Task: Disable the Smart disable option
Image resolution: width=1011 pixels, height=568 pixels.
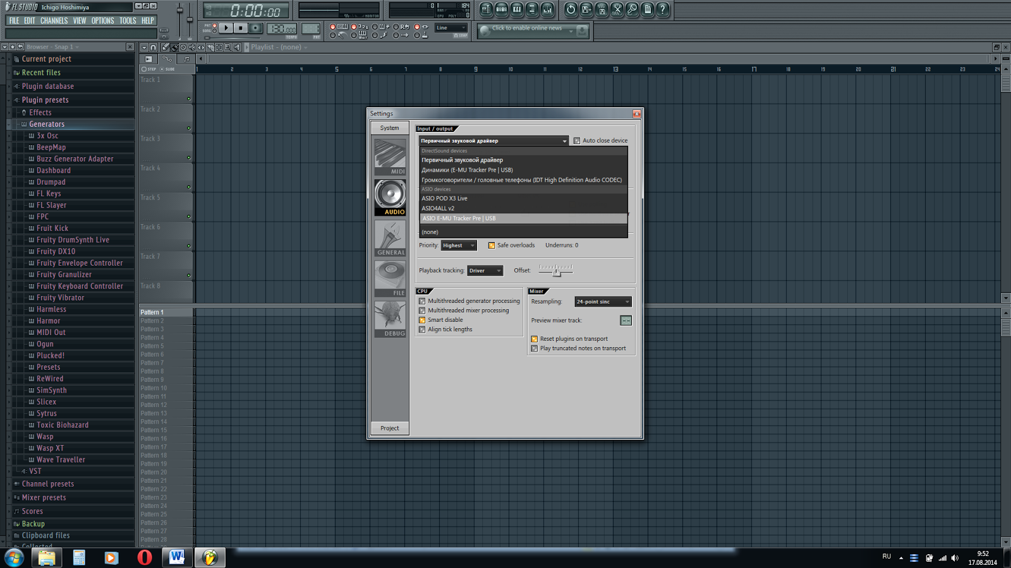Action: pos(422,320)
